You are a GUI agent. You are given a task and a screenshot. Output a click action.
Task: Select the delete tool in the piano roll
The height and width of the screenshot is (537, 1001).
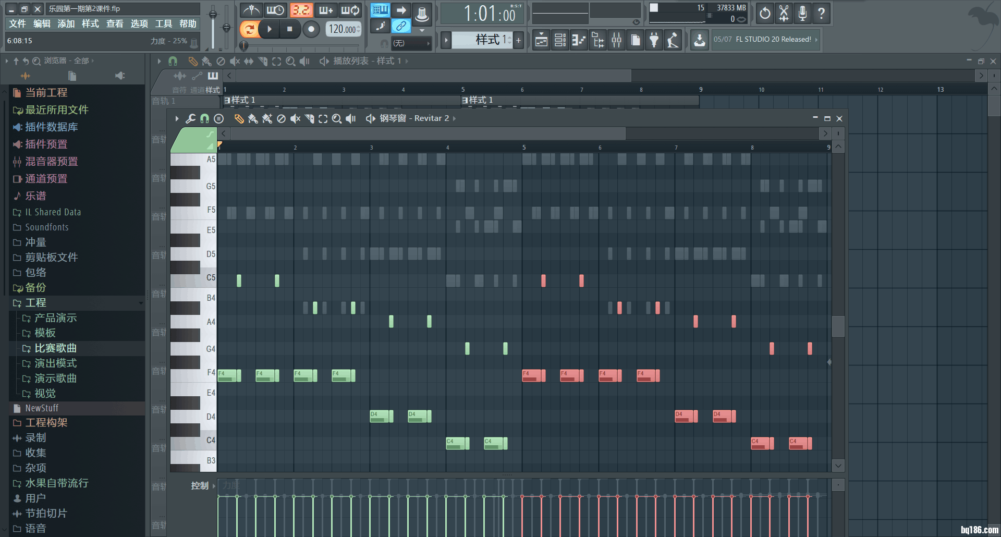point(281,119)
